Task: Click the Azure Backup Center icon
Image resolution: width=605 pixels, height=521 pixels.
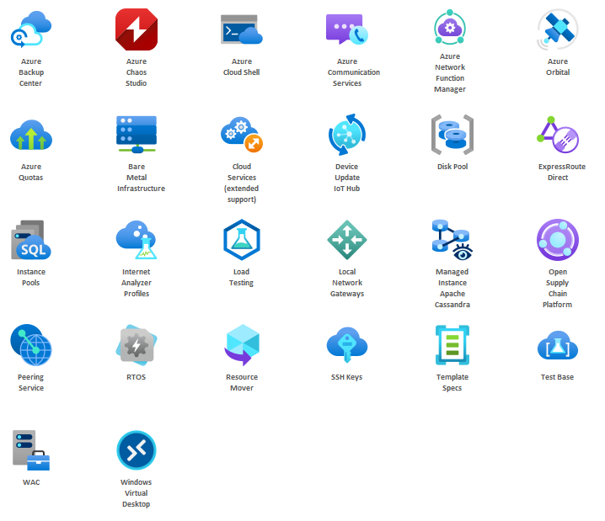Action: click(30, 29)
